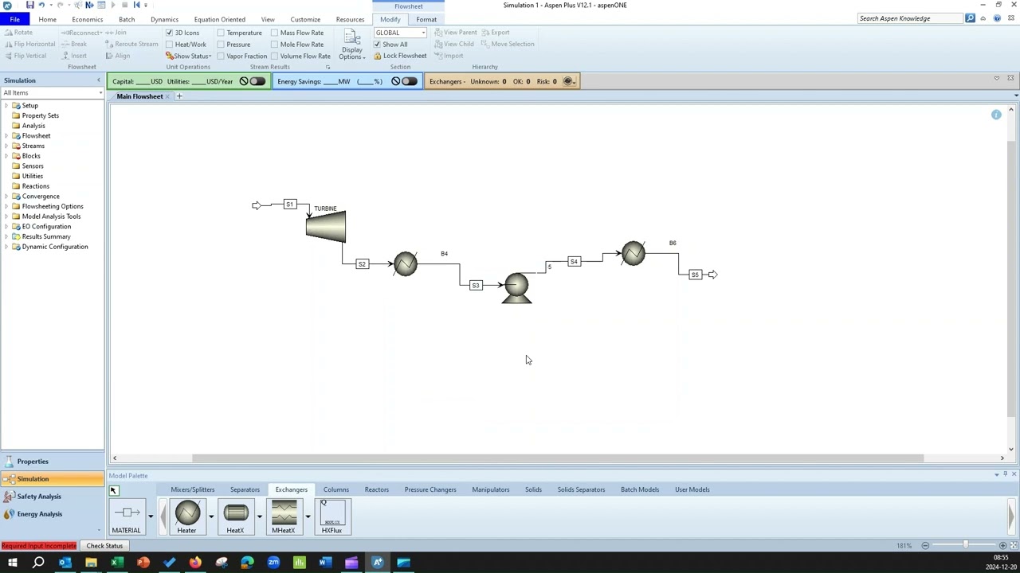Select the pump block on flowsheet
The image size is (1020, 573).
coord(516,288)
